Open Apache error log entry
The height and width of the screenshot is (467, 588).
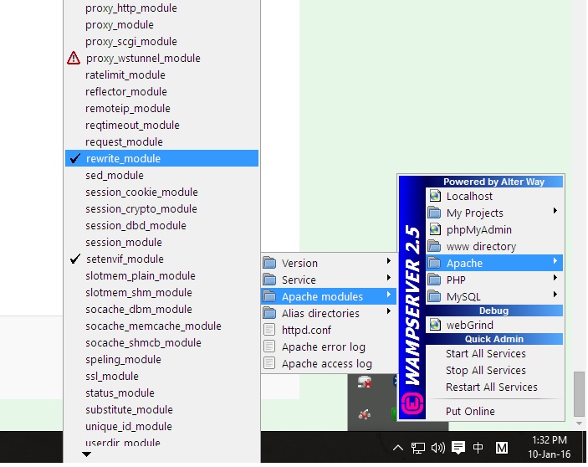tap(329, 346)
